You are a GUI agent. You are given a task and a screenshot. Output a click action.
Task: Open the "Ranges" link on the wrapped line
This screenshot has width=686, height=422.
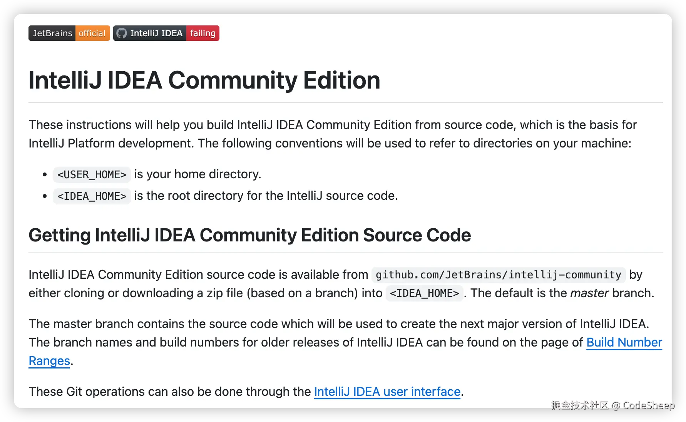(49, 361)
